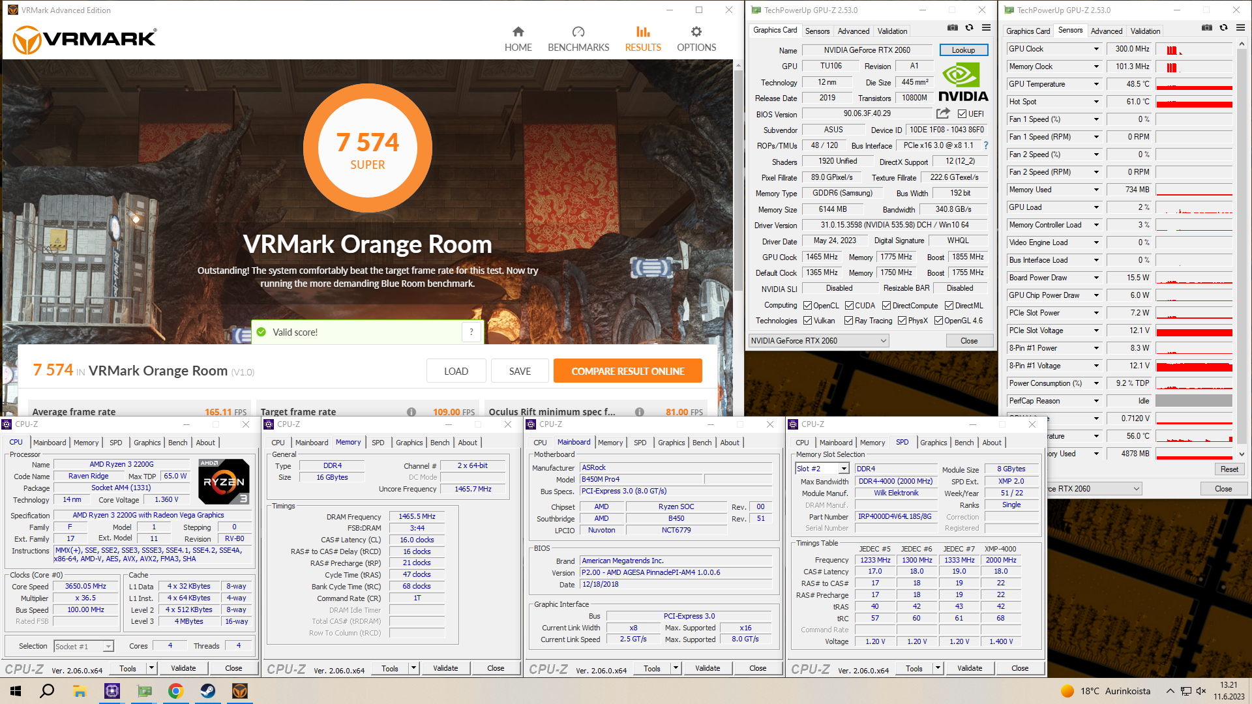Open File Explorer from taskbar
This screenshot has height=704, width=1252.
pyautogui.click(x=80, y=691)
